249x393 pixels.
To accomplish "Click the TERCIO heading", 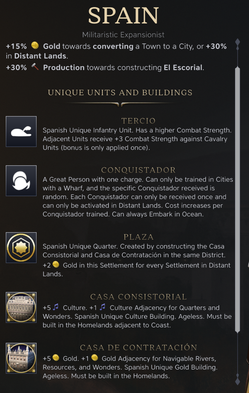I will coord(138,121).
